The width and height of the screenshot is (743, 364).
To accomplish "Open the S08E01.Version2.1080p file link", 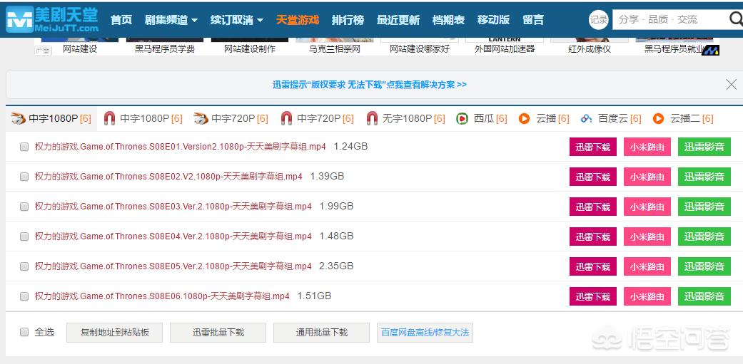I will click(x=181, y=147).
